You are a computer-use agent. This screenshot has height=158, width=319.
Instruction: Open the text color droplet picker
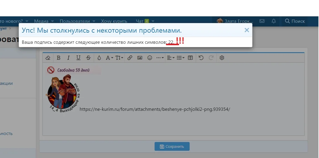pyautogui.click(x=99, y=58)
